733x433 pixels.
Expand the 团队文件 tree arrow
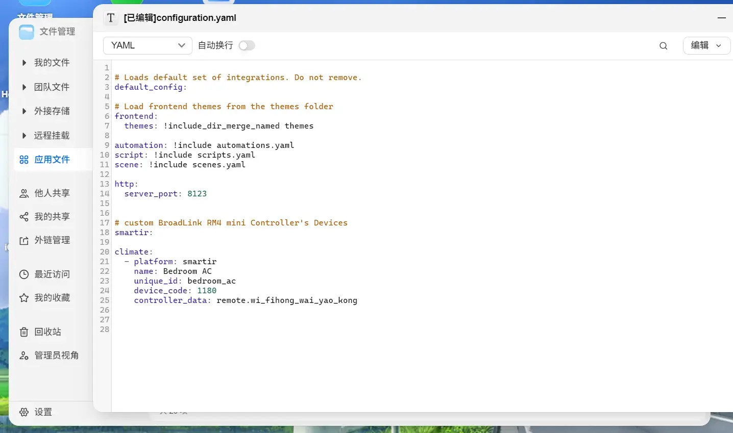click(24, 87)
